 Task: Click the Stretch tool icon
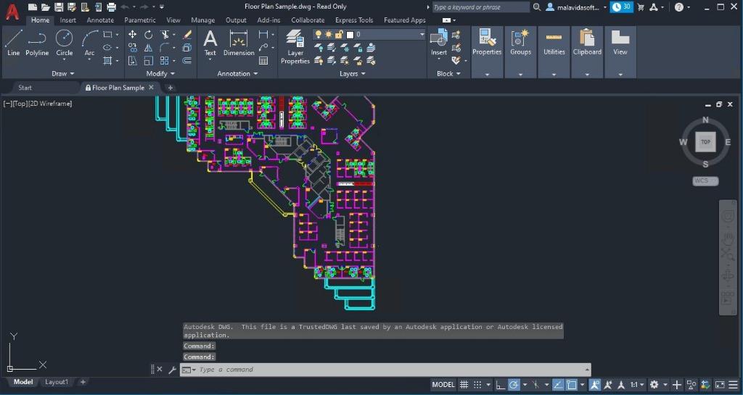[x=133, y=61]
